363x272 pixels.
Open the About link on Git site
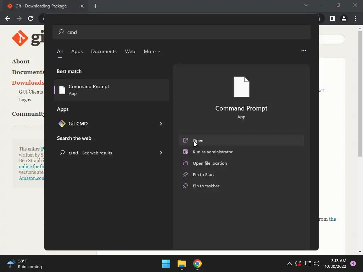click(x=21, y=62)
